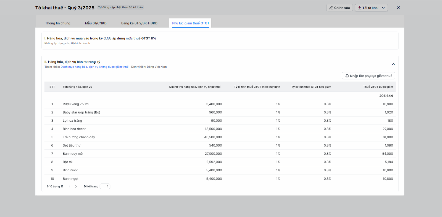Screen dimensions: 442x217
Task: Select the Bảng kê 01-2/BK-HĐKD tab
Action: [139, 23]
